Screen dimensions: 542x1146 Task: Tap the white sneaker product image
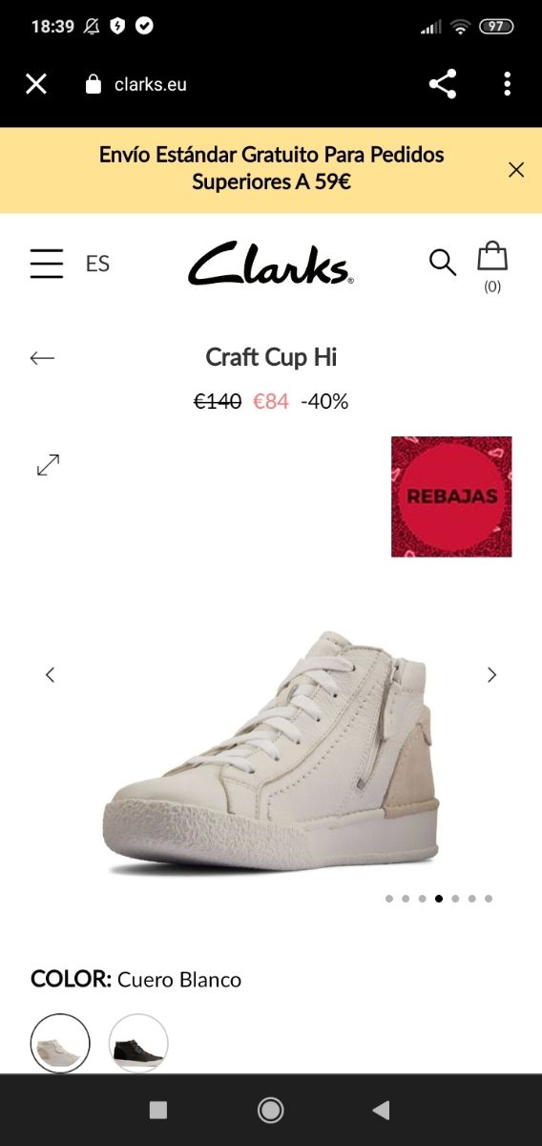pos(271,753)
